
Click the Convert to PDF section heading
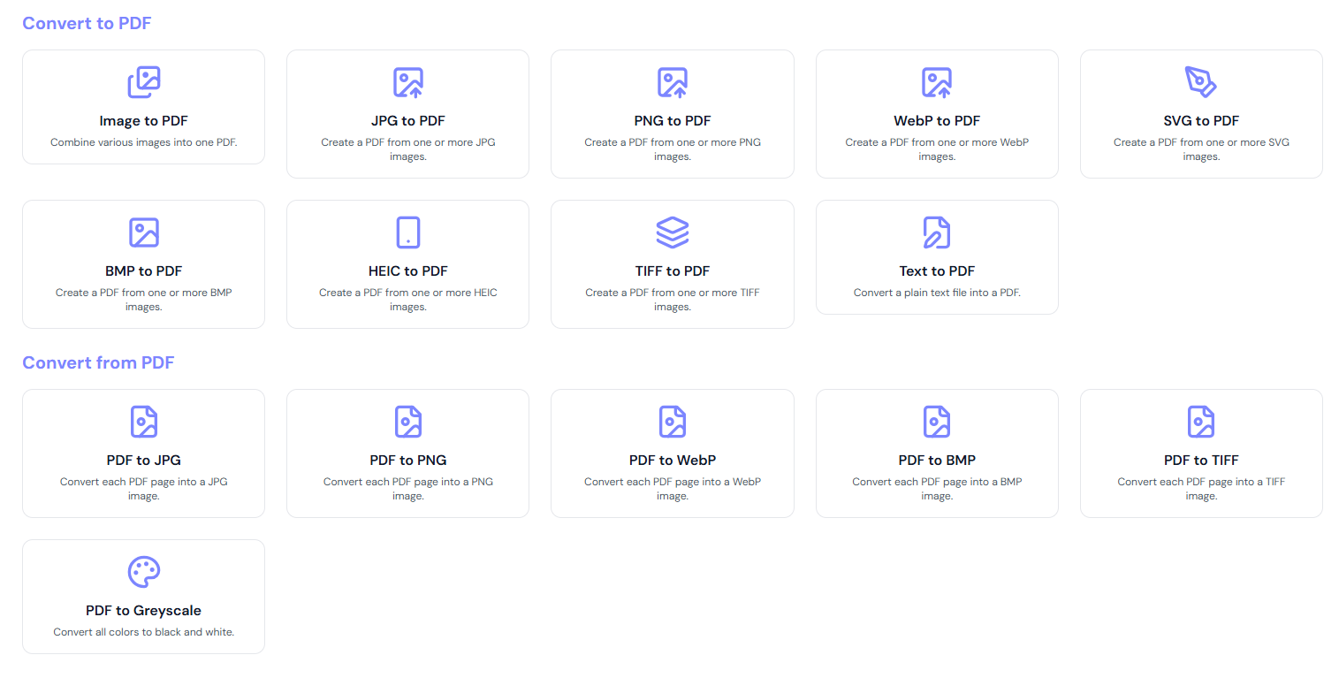pyautogui.click(x=87, y=23)
